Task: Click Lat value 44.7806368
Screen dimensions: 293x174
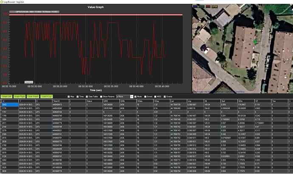Action: pyautogui.click(x=175, y=108)
